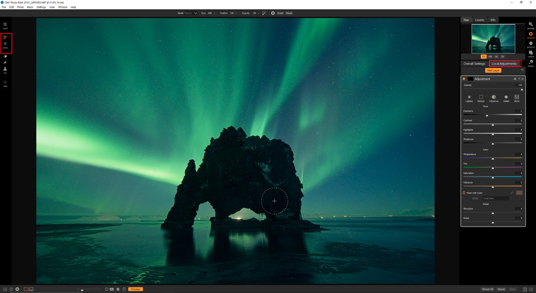Apply the Vibrance adjustment preset
Viewport: 536px width, 293px height.
(x=493, y=98)
